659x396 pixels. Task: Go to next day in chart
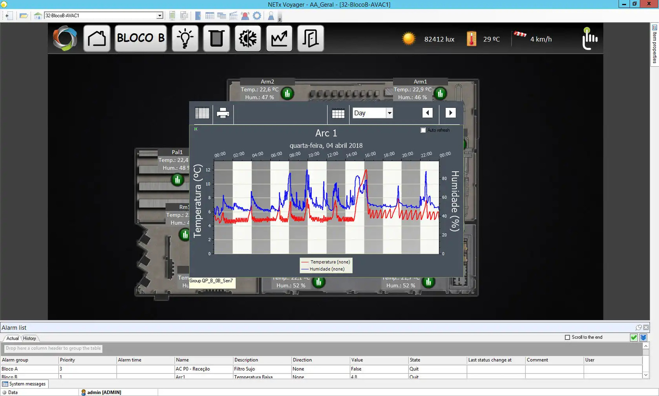pyautogui.click(x=451, y=113)
